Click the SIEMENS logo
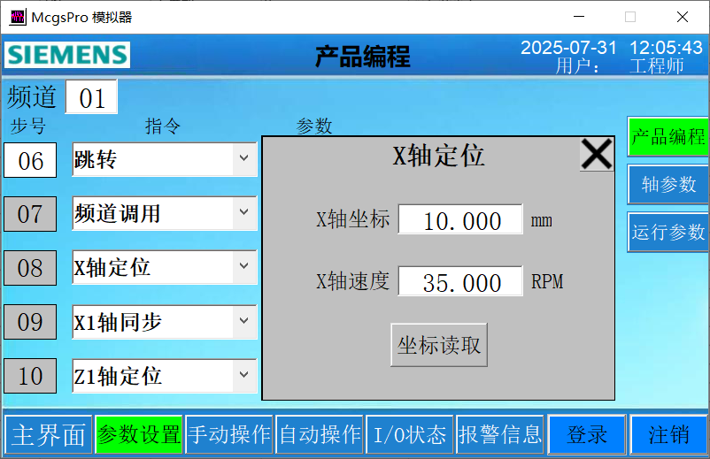The width and height of the screenshot is (710, 459). pyautogui.click(x=67, y=55)
